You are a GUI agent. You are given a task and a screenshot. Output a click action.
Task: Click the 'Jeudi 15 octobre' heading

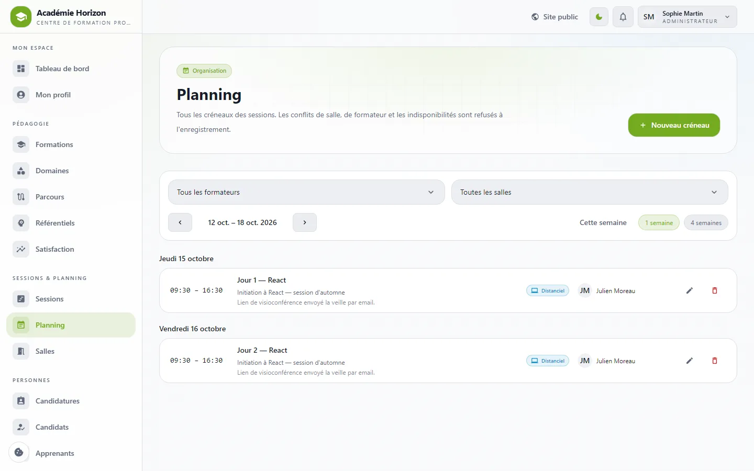(186, 259)
